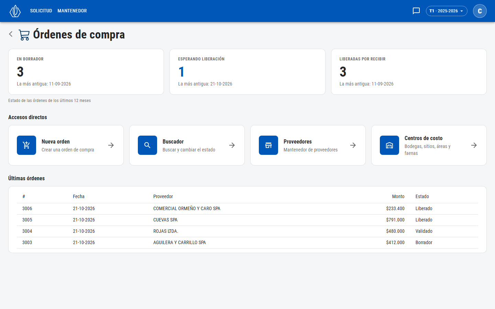Click the Validado status of order 3004
Screen dimensions: 495x309
pyautogui.click(x=424, y=231)
